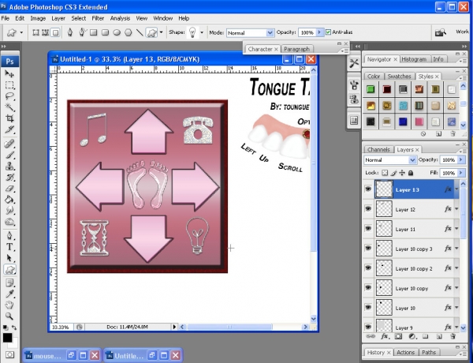Select the Path Selection tool

tap(9, 258)
